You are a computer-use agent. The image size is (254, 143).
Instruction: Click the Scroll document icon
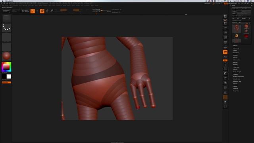(225, 23)
